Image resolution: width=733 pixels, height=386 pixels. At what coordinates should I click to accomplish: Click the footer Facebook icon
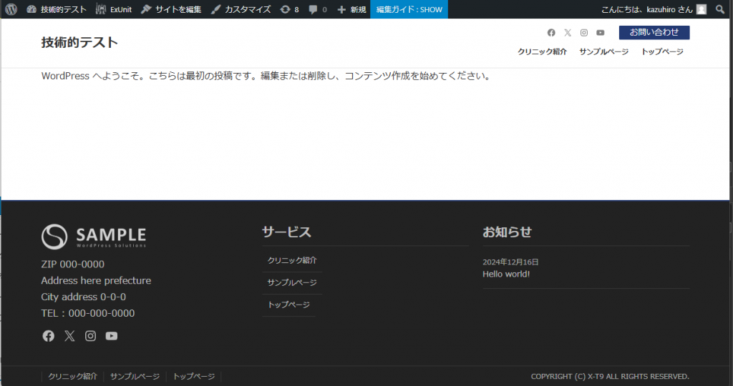coord(49,336)
